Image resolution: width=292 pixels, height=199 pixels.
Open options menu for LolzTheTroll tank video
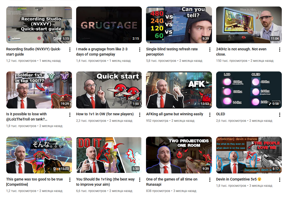tap(70, 115)
